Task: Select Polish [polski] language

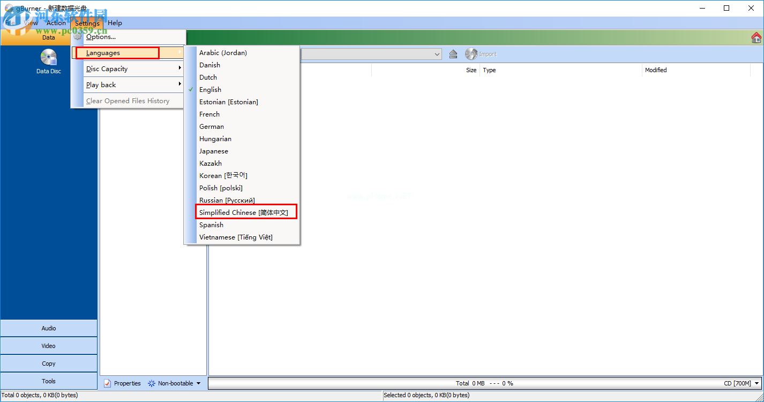Action: [242, 188]
